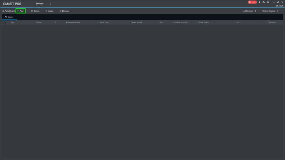Select the All Device tab
This screenshot has height=160, width=285.
pyautogui.click(x=9, y=17)
